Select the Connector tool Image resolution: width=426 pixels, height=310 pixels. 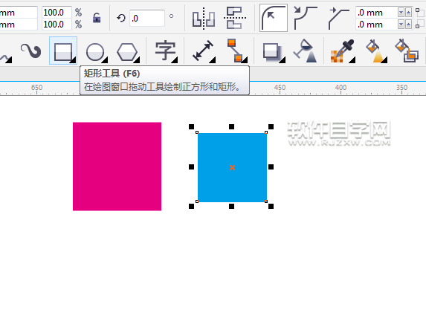(x=236, y=51)
